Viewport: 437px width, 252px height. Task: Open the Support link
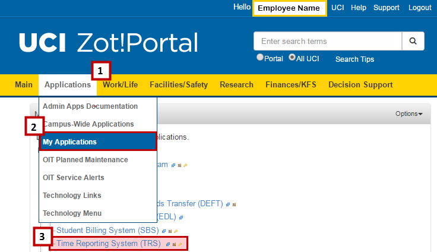click(x=387, y=8)
